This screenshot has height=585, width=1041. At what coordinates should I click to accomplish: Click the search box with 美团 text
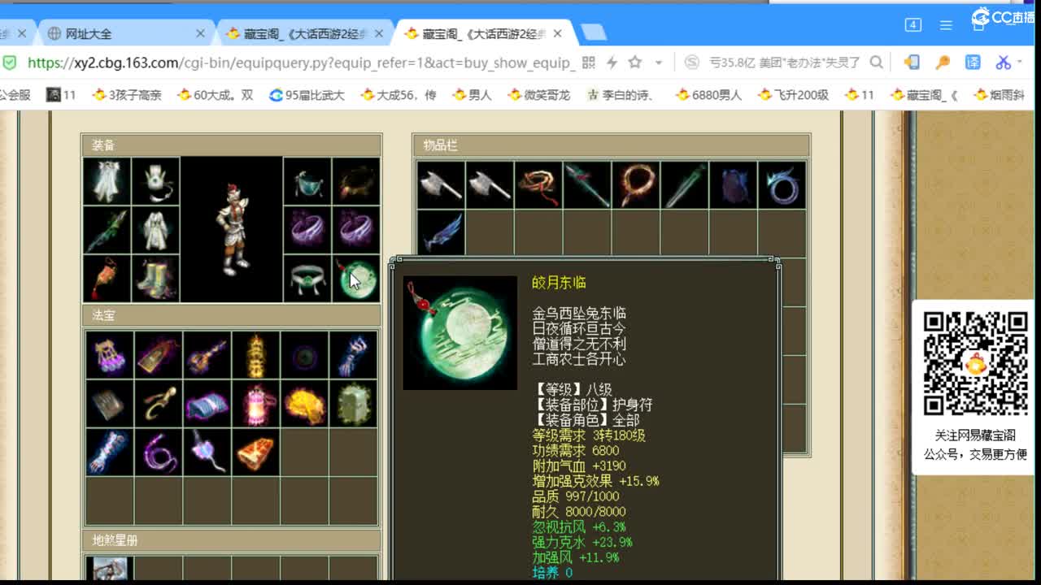coord(785,63)
